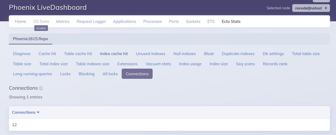Select the Phoenix1615.Repo tab
This screenshot has height=135, width=336.
[31, 39]
